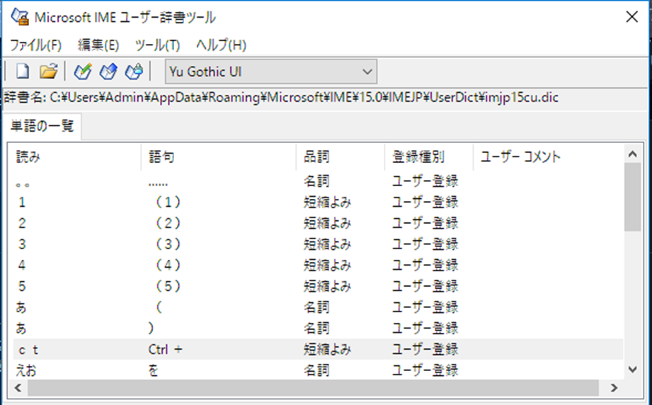Open the ファイル(F) menu

[x=36, y=45]
